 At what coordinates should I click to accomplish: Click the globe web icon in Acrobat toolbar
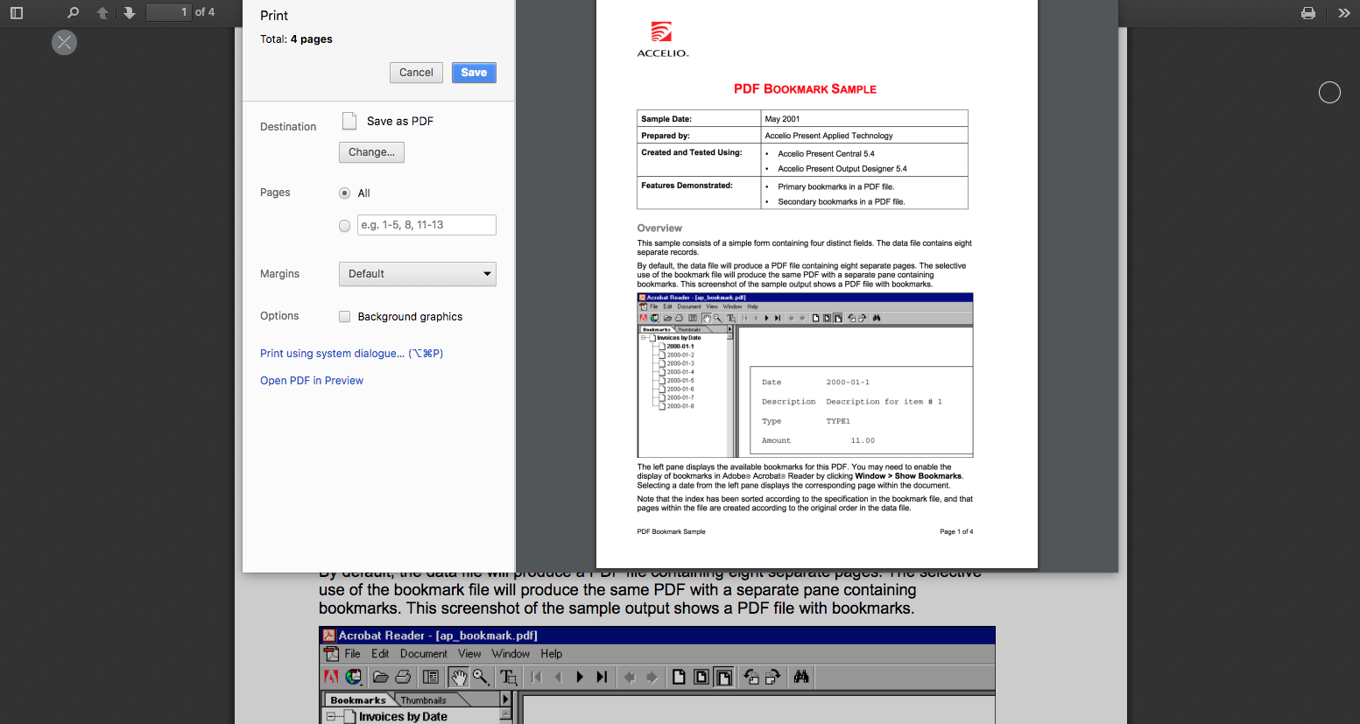354,677
